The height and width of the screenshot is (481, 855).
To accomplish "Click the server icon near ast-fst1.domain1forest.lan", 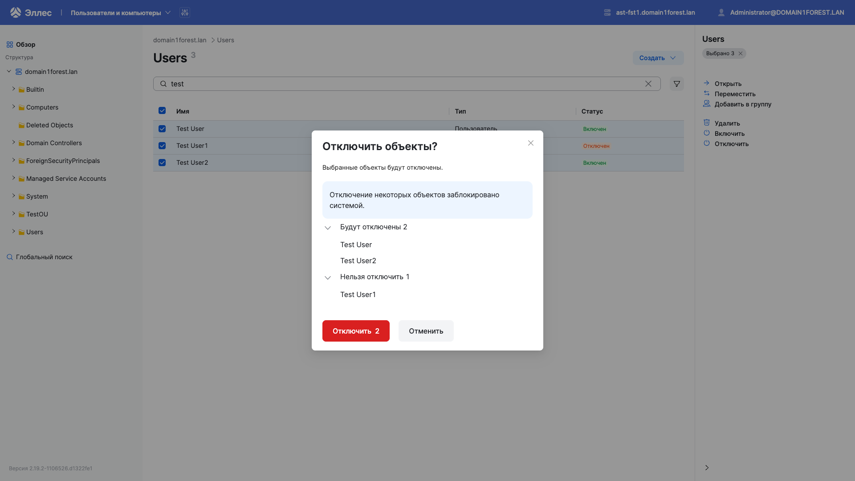I will 608,12.
